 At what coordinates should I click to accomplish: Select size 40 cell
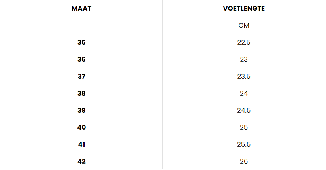tap(81, 127)
